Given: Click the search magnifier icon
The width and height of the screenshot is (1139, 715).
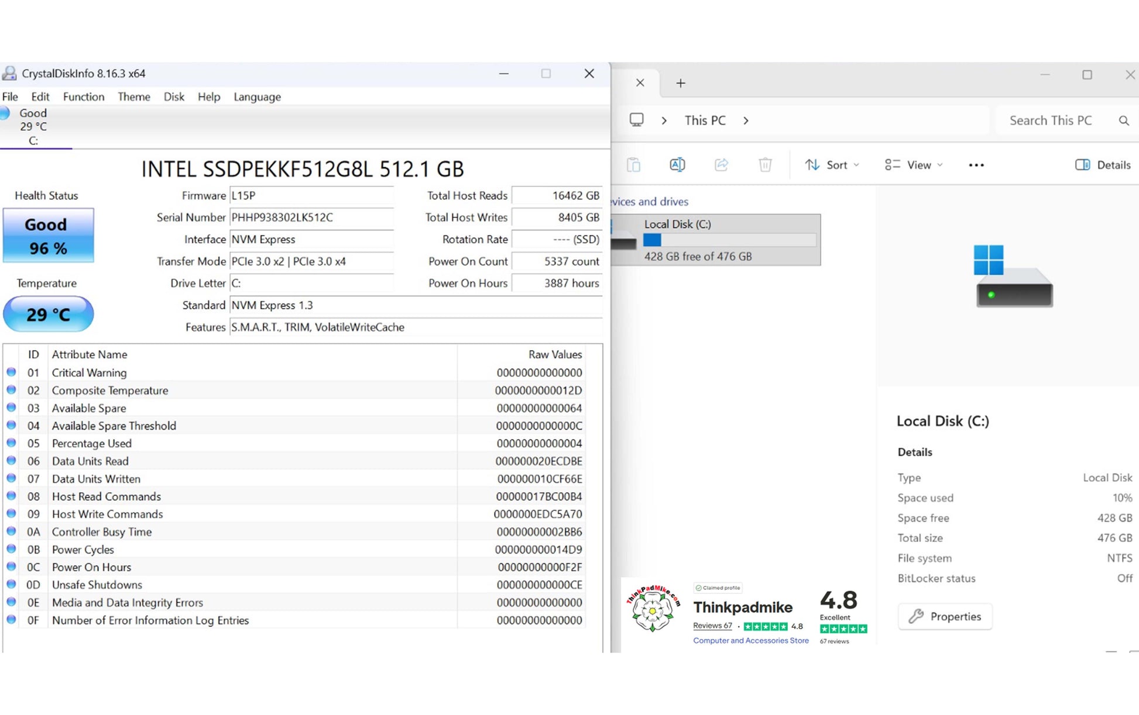Looking at the screenshot, I should tap(1123, 120).
